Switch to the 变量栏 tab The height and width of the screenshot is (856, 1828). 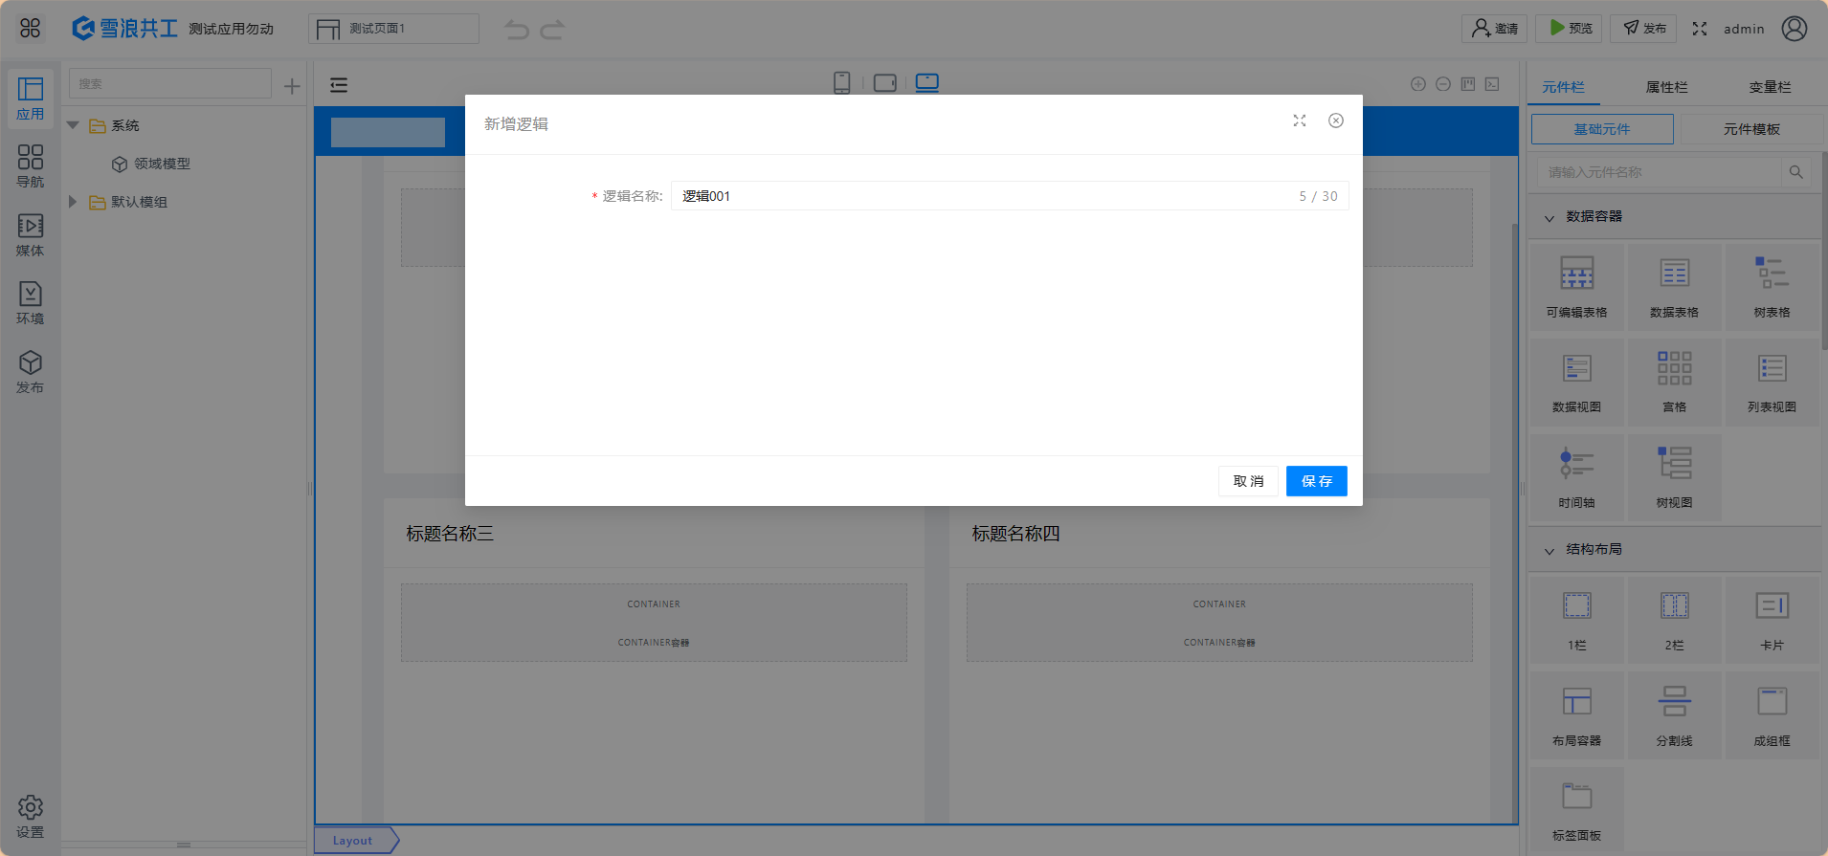(x=1770, y=87)
